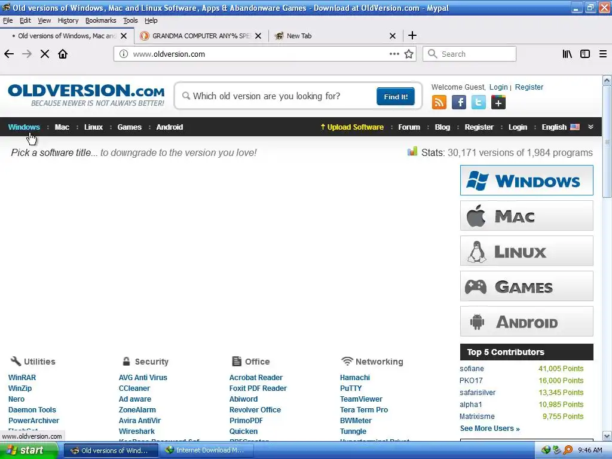Click the Register link beside Welcome Guest
This screenshot has height=459, width=612.
pos(529,87)
